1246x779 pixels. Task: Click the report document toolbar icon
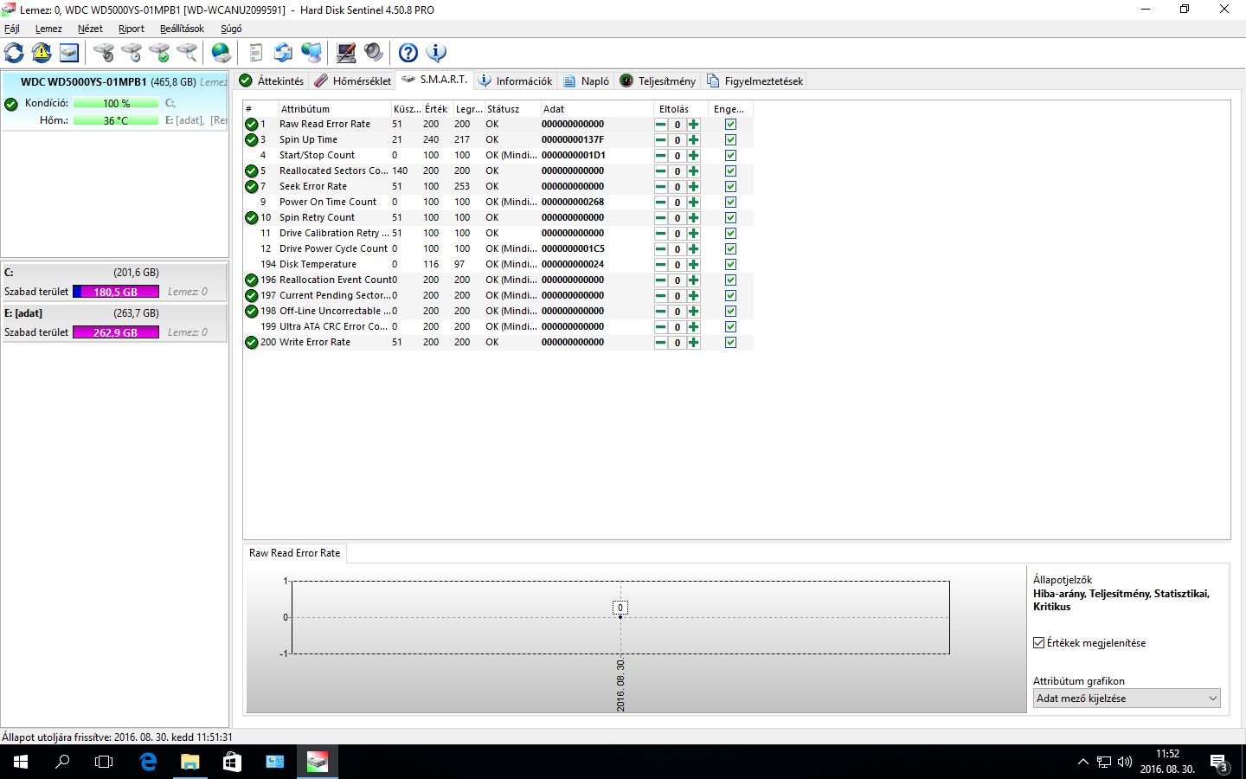256,53
